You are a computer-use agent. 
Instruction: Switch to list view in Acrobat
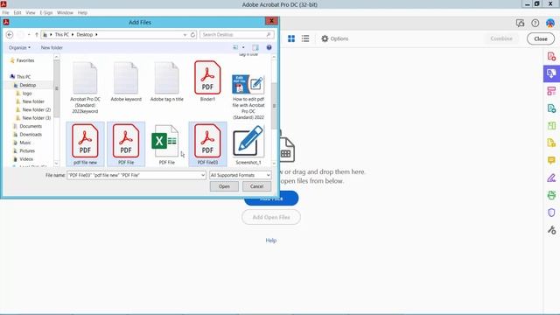pyautogui.click(x=305, y=38)
